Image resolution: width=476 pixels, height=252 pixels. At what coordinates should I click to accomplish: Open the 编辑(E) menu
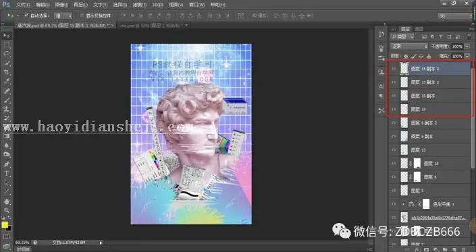click(43, 5)
